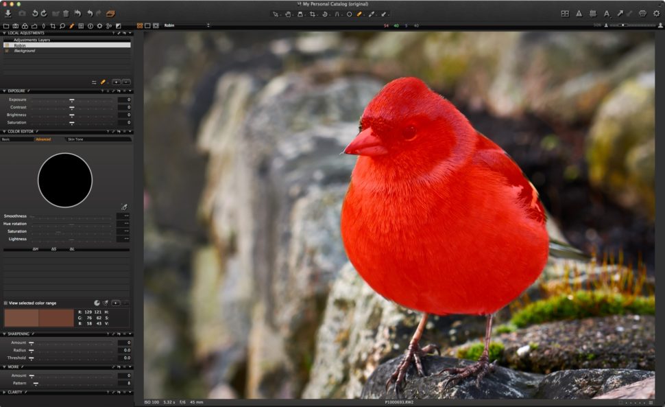
Task: Expand the Sharpening panel
Action: [5, 334]
